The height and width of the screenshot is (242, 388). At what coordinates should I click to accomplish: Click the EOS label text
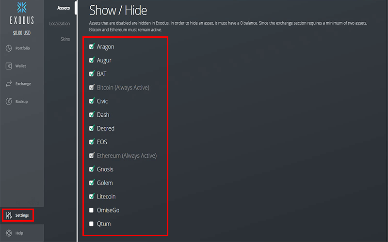[102, 142]
